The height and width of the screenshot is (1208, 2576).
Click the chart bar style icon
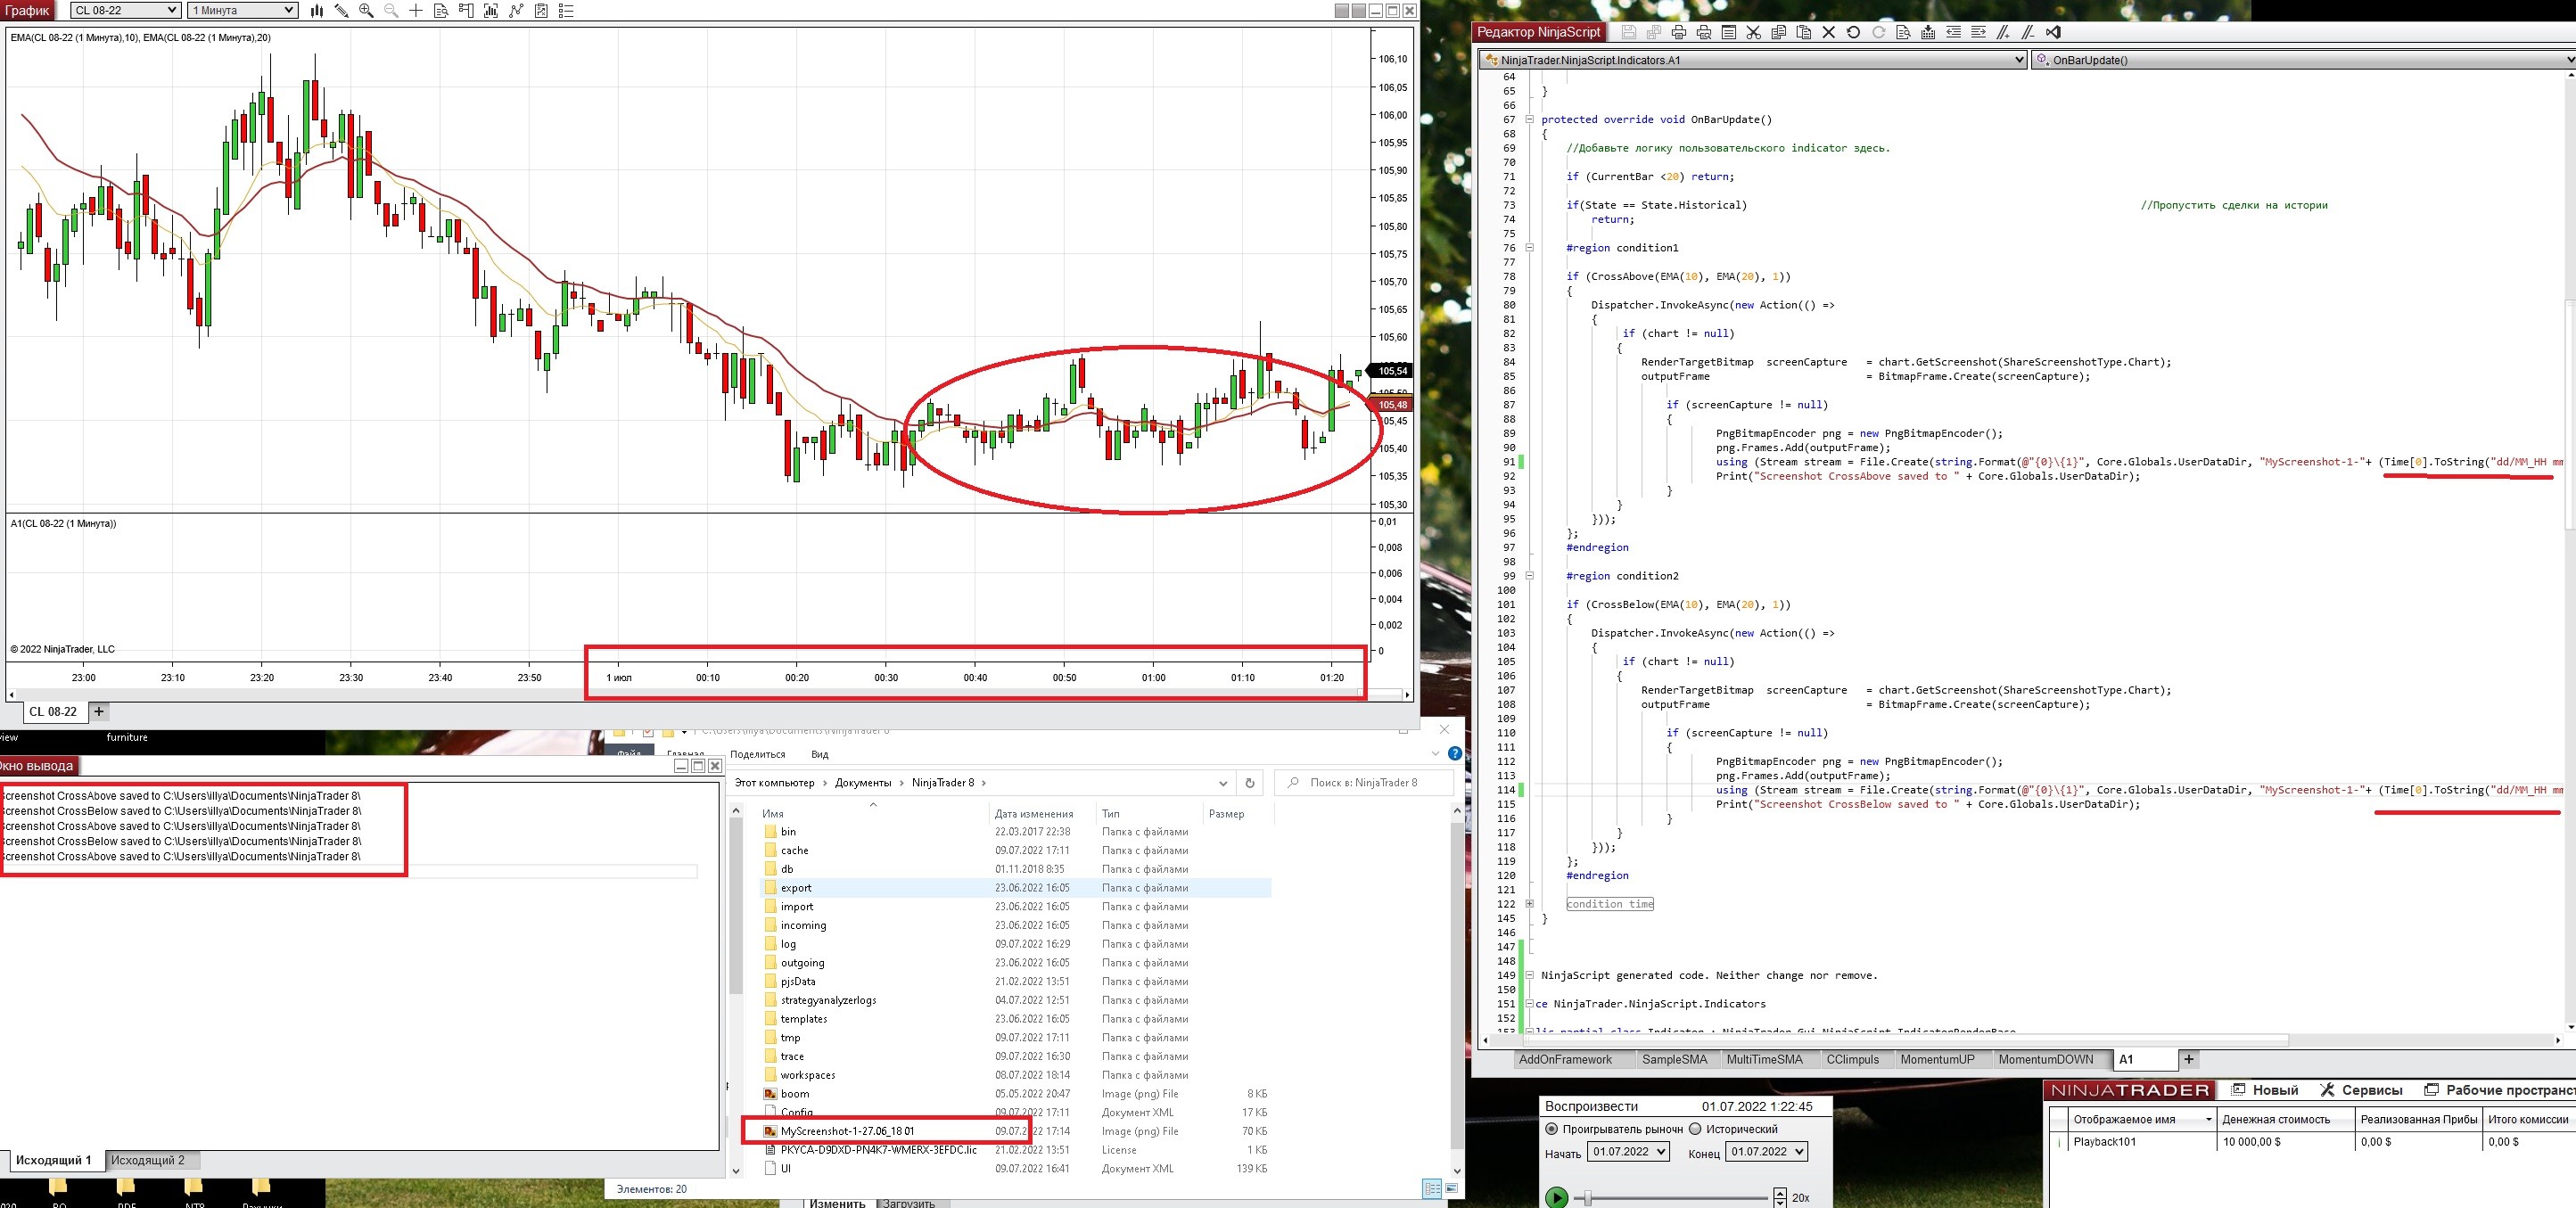tap(317, 11)
